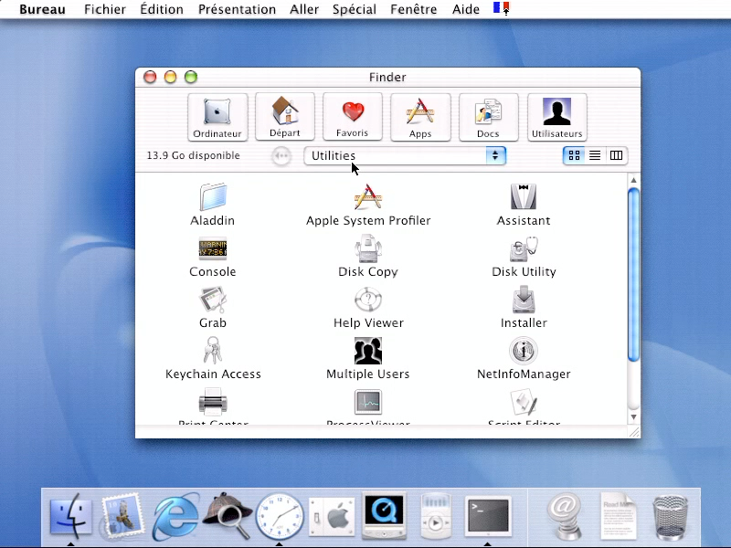This screenshot has height=548, width=731.
Task: Open Terminal from the Dock
Action: 488,516
